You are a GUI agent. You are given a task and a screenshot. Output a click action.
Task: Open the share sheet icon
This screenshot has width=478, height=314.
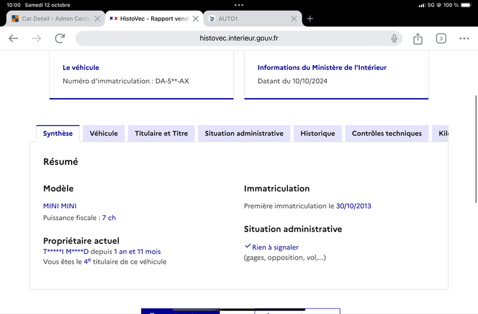(418, 38)
